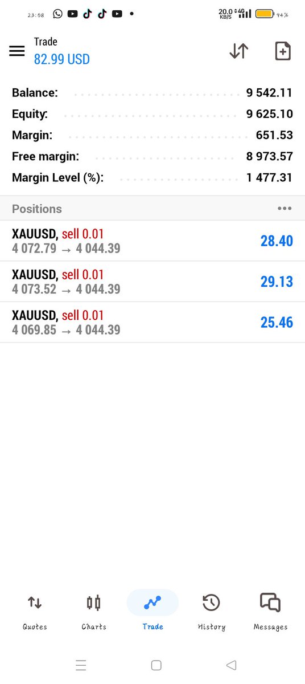The width and height of the screenshot is (305, 684).
Task: Tap the sort arrows icon in header
Action: click(239, 51)
